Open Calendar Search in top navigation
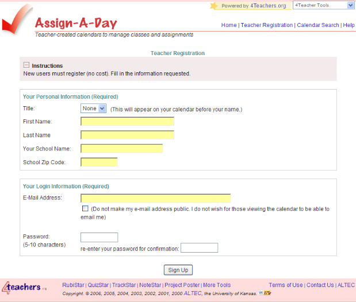The width and height of the screenshot is (356, 302). pos(318,25)
